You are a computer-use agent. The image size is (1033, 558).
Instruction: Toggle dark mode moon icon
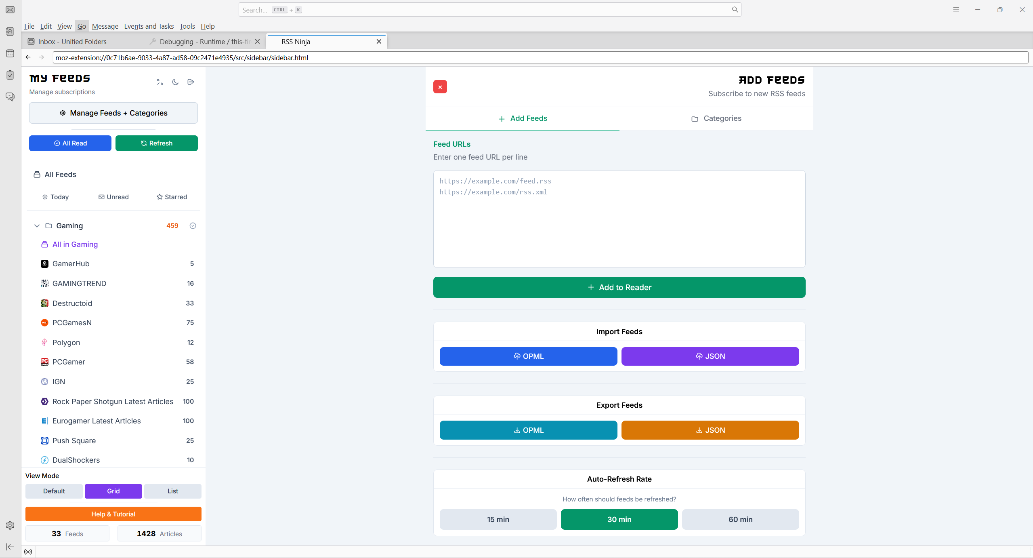click(175, 82)
